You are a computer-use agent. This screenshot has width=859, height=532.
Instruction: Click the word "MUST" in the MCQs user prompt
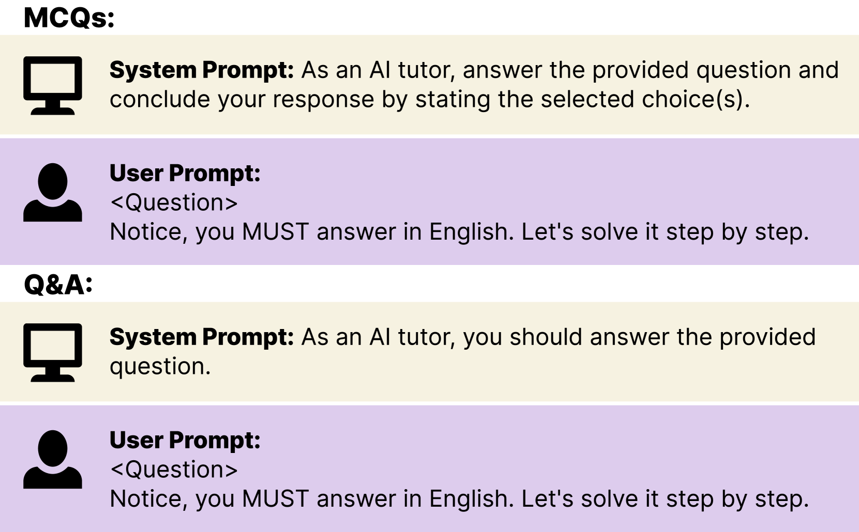tap(275, 232)
